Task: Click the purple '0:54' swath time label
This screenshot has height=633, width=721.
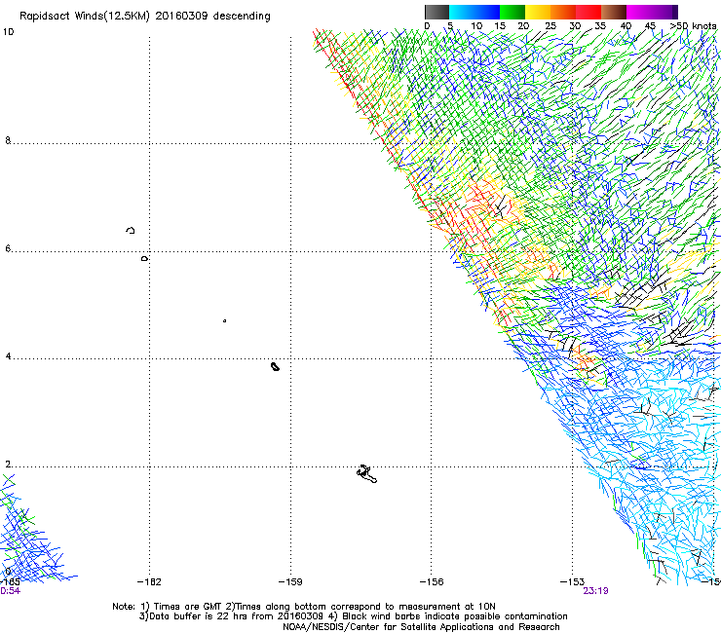Action: click(x=10, y=591)
